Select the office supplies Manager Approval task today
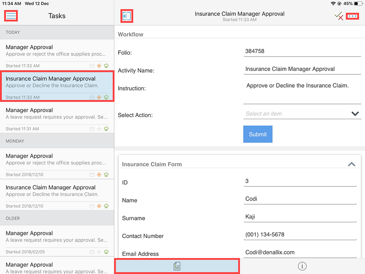The height and width of the screenshot is (274, 365). [57, 55]
